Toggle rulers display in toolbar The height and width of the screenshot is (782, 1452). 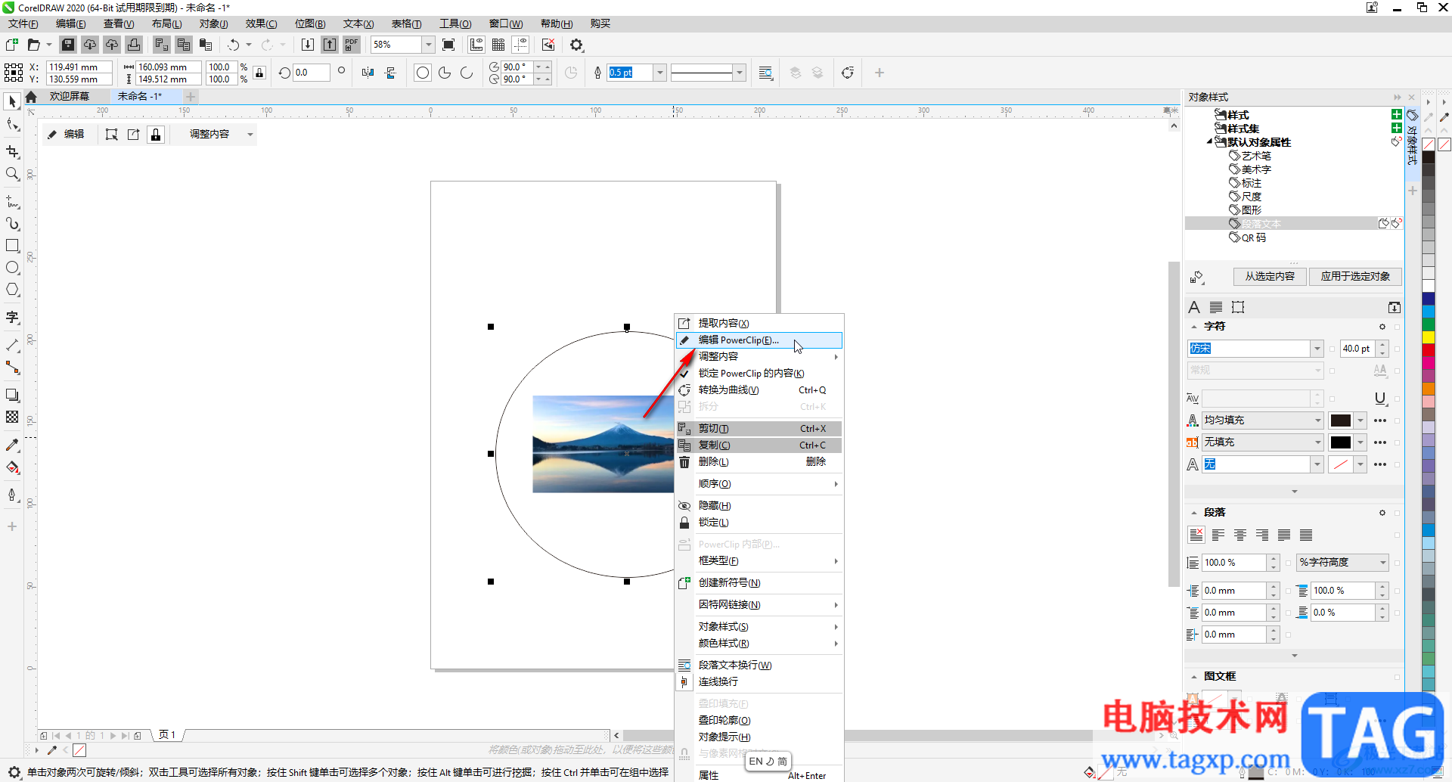click(x=476, y=45)
